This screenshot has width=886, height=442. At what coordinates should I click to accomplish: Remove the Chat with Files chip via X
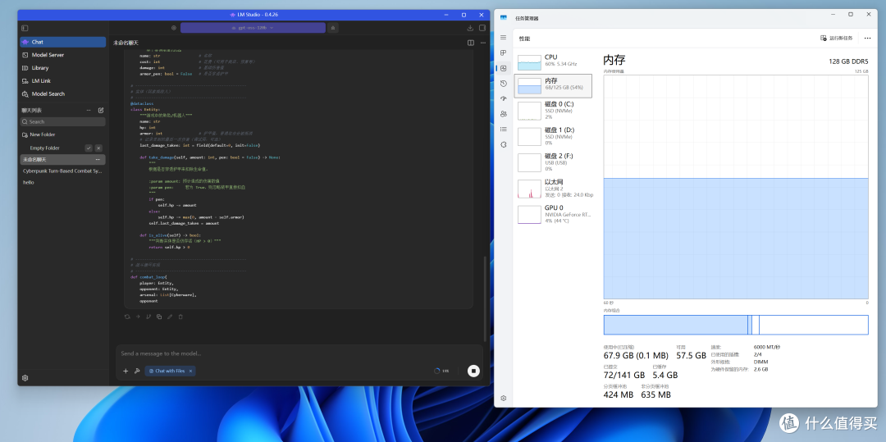190,371
